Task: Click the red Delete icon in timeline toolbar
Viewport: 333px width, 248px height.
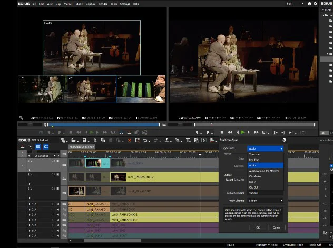Action: click(x=130, y=140)
